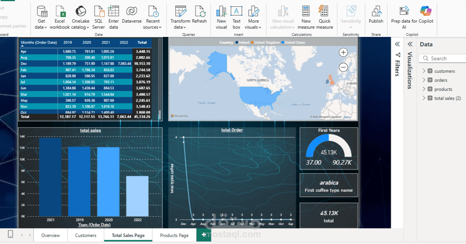466x244 pixels.
Task: Click the Filters funnel icon
Action: (397, 55)
